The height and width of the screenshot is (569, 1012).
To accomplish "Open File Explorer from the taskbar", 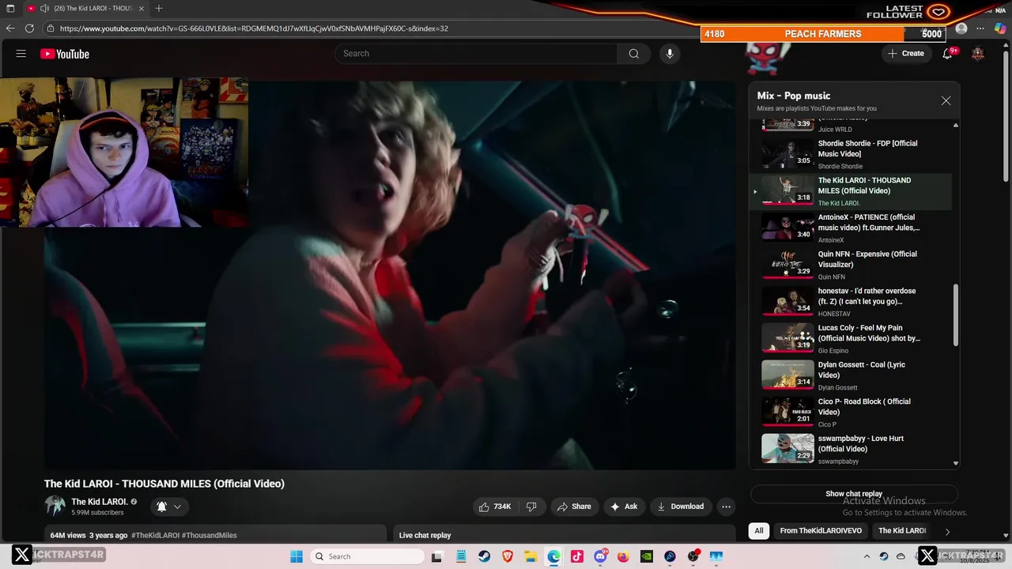I will [x=531, y=556].
